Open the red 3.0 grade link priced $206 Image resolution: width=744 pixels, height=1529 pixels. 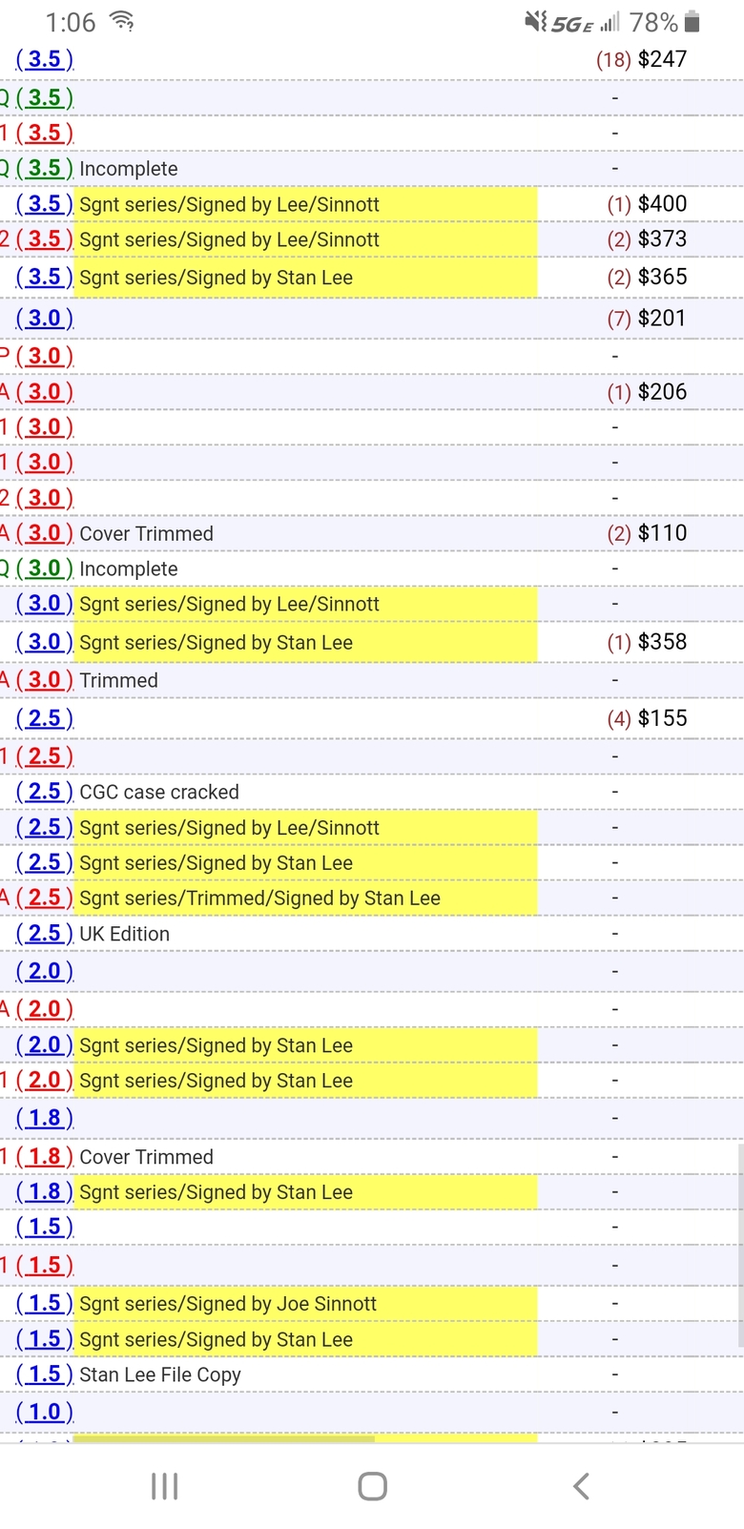(45, 392)
